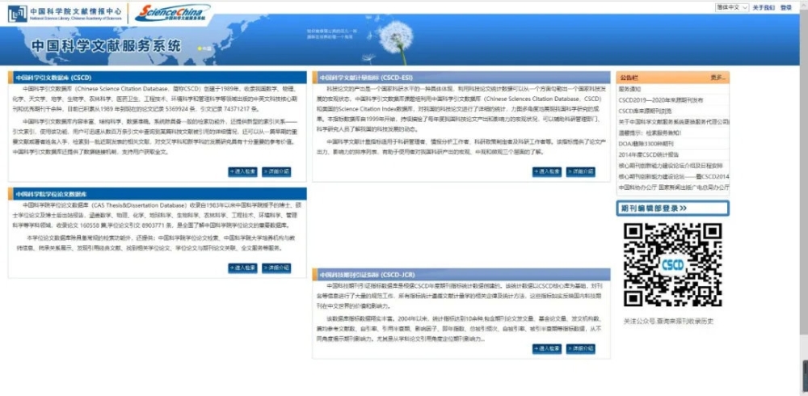Open the DOAJ剔除3300种期刊 notice
This screenshot has width=808, height=396.
pyautogui.click(x=646, y=144)
